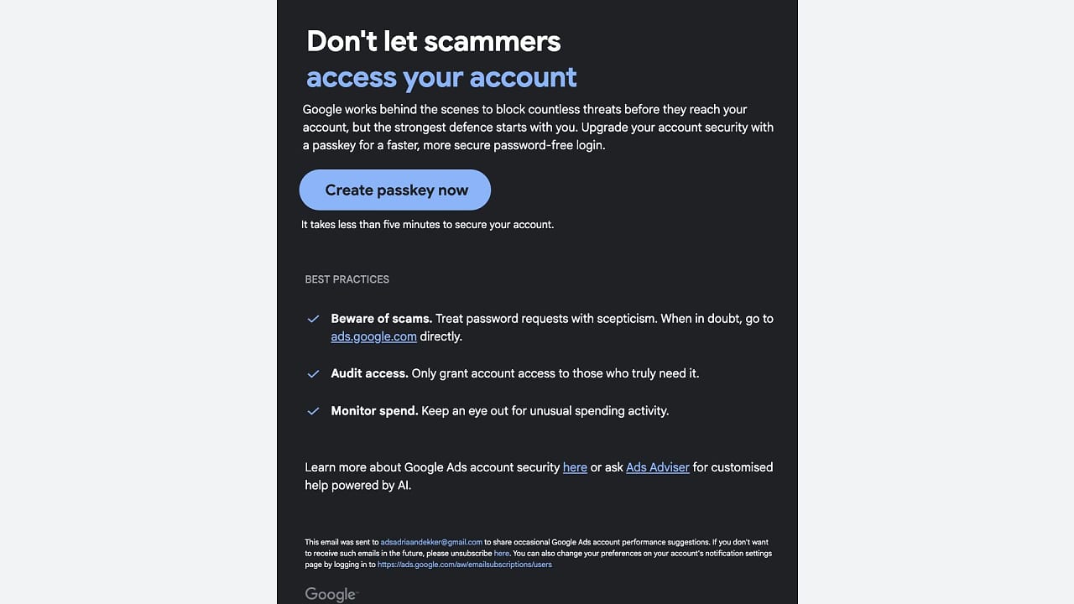Image resolution: width=1074 pixels, height=604 pixels.
Task: Open the ads.google.com link
Action: tap(373, 336)
